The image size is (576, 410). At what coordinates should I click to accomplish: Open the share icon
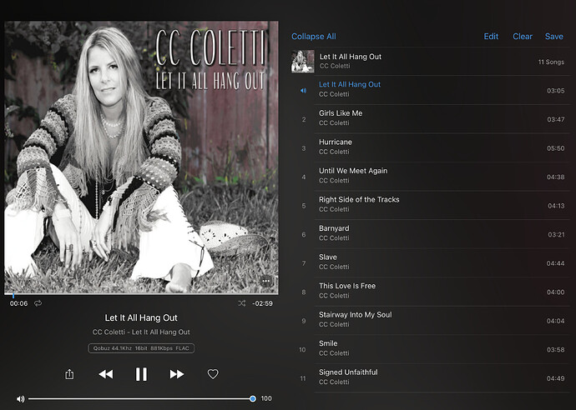point(69,374)
